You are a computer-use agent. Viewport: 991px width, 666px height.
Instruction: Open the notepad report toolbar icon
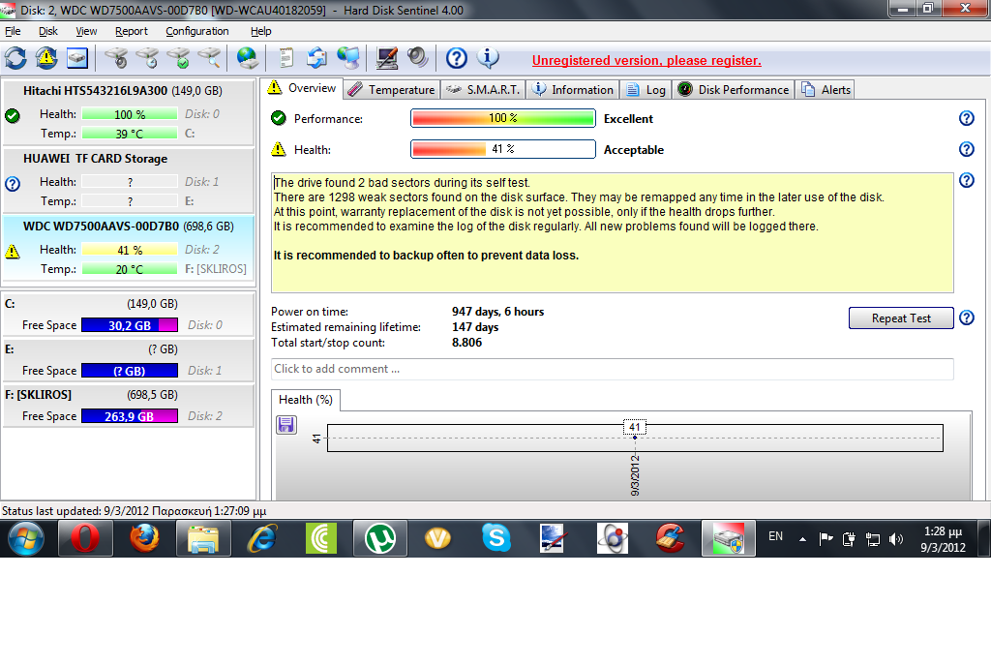(x=286, y=58)
